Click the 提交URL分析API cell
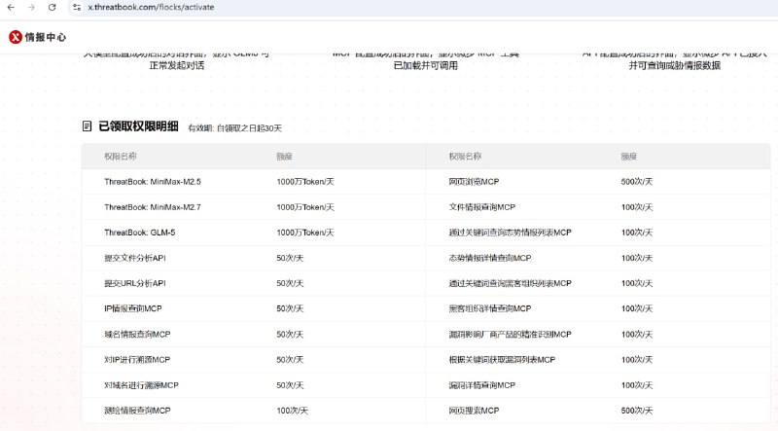The image size is (778, 431). tap(135, 283)
